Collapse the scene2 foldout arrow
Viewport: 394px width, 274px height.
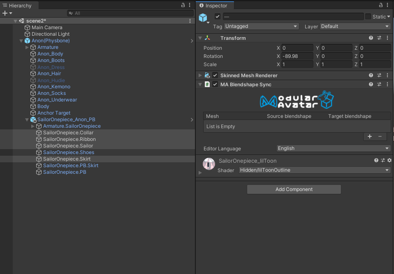pyautogui.click(x=16, y=21)
